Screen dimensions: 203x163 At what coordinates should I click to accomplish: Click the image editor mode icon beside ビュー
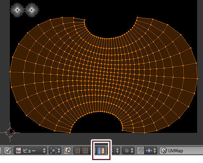pos(18,151)
